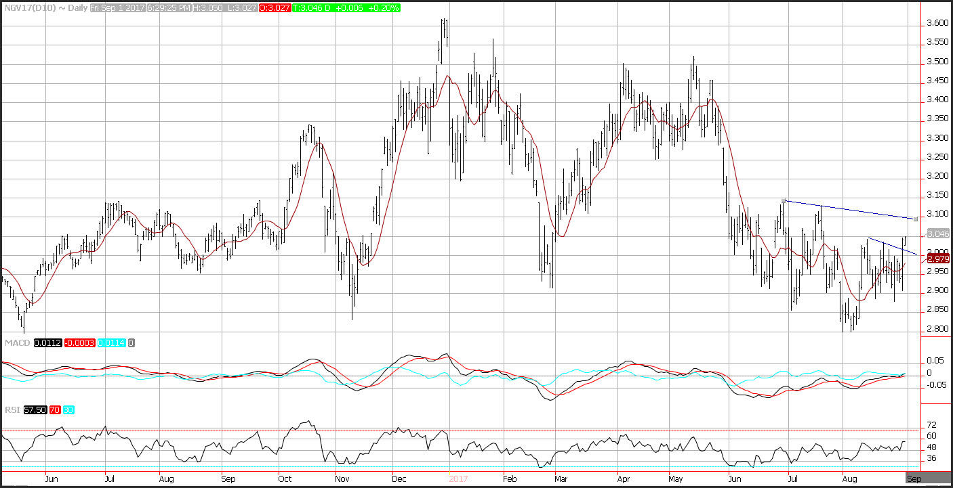953x488 pixels.
Task: Click the red RSI 70 overbought box
Action: [x=54, y=410]
